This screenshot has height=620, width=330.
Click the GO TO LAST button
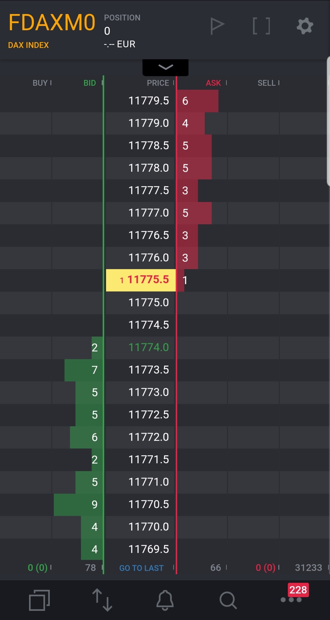141,568
